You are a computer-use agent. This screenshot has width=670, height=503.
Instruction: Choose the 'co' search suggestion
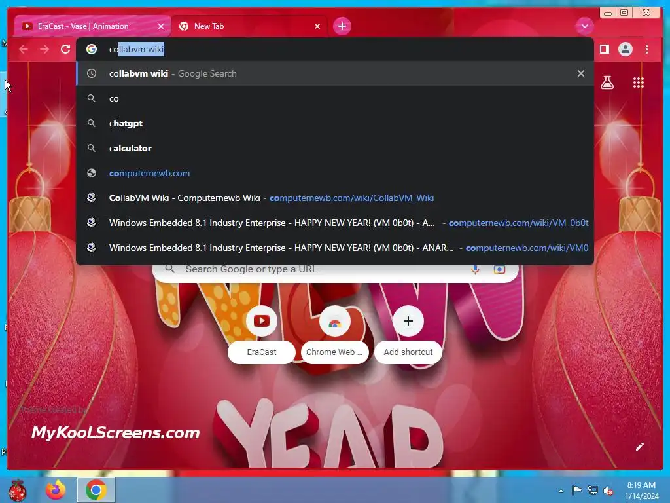pyautogui.click(x=335, y=98)
